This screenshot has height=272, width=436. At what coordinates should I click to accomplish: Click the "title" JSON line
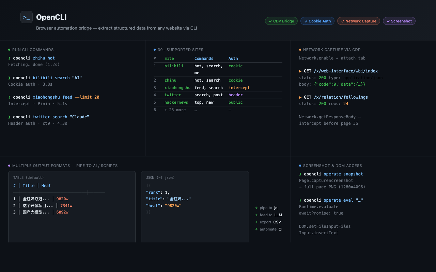click(x=168, y=199)
